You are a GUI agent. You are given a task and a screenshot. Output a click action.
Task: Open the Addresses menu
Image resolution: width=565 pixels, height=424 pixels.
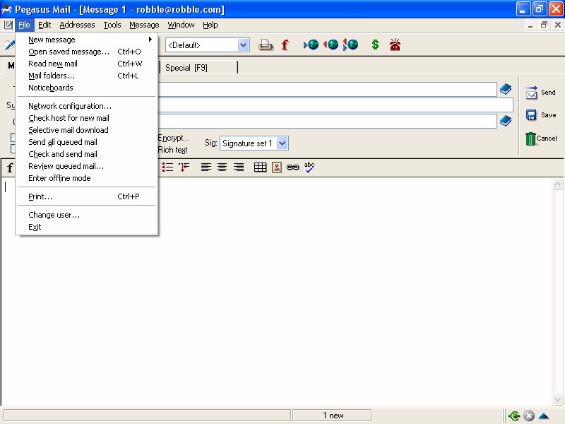[x=77, y=25]
